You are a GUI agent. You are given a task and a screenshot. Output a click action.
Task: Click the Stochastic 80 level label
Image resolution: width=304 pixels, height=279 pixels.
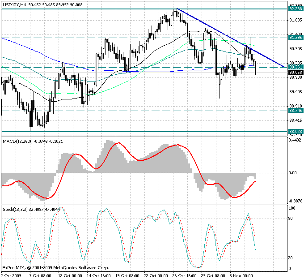click(291, 219)
